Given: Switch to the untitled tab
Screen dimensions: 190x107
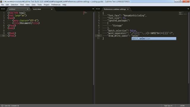Looking at the screenshot, I should 18,9.
